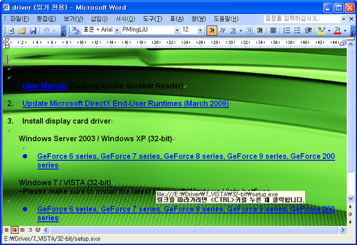
Task: Click the help question input box
Action: click(x=302, y=19)
